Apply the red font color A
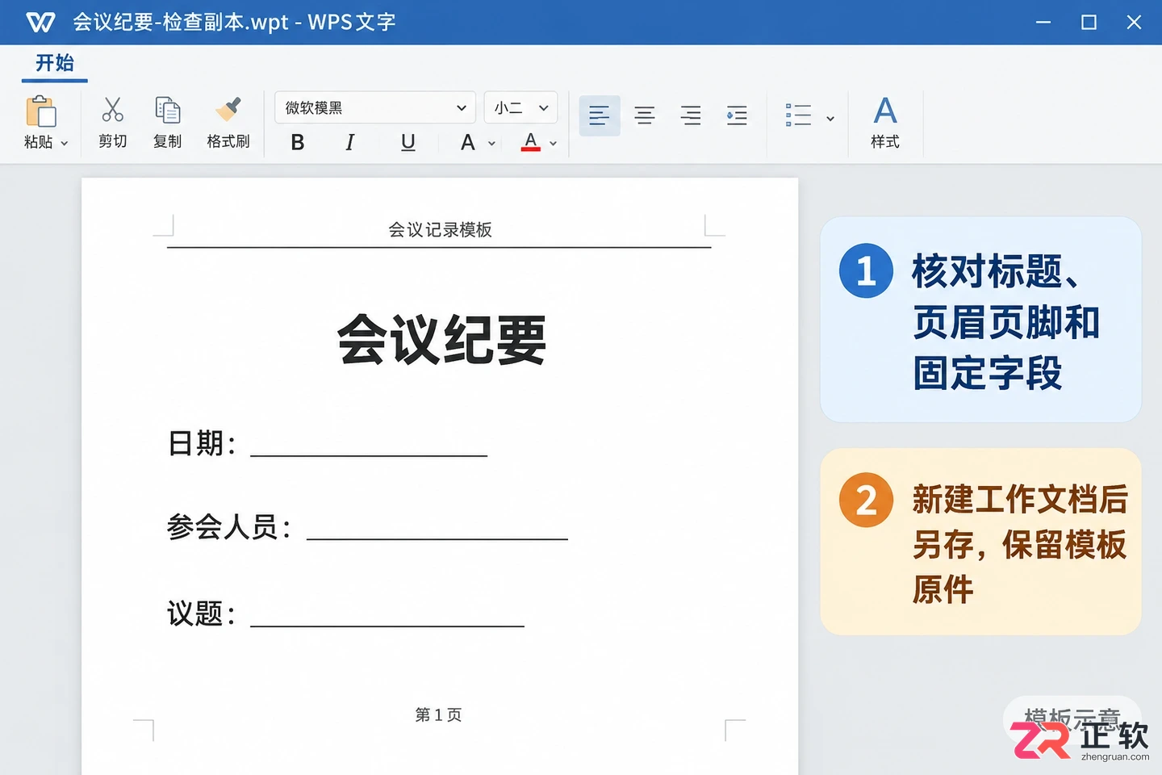This screenshot has width=1162, height=775. pyautogui.click(x=530, y=142)
